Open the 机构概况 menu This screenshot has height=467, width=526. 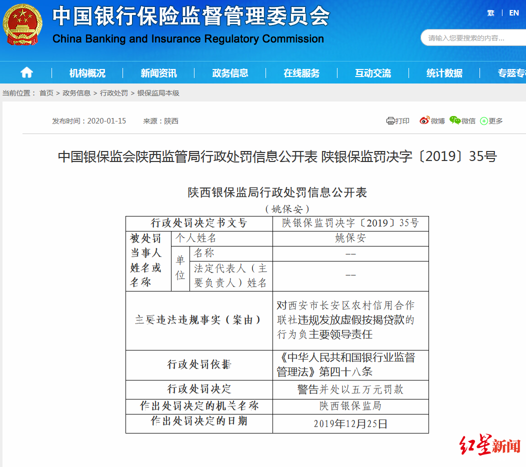pos(87,73)
